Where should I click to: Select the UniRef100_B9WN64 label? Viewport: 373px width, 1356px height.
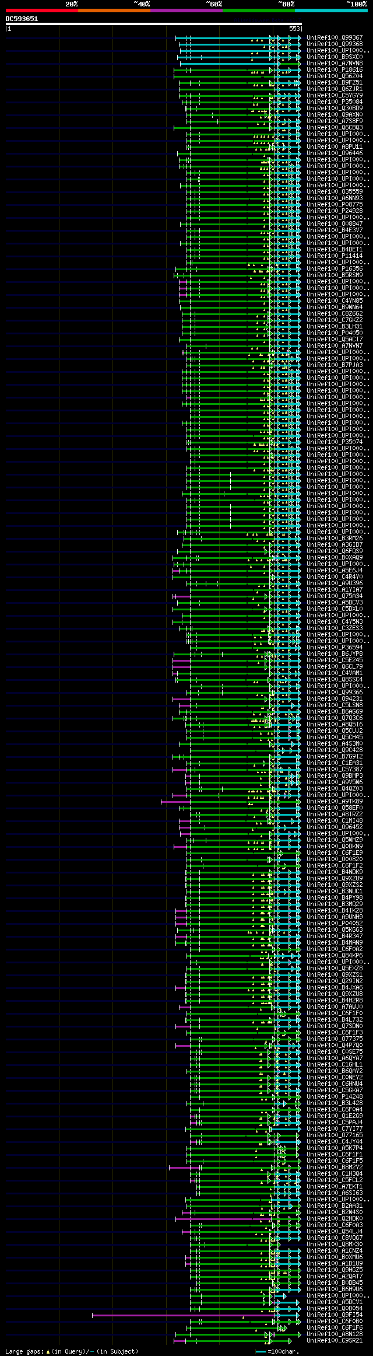pyautogui.click(x=335, y=307)
